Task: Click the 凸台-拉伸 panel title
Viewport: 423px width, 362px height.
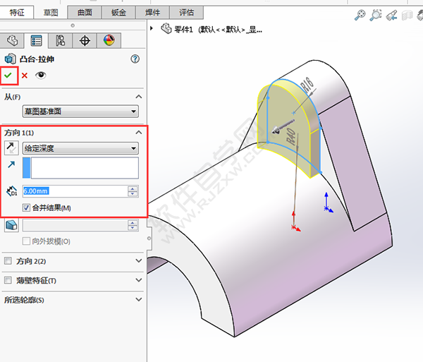Action: pos(37,59)
